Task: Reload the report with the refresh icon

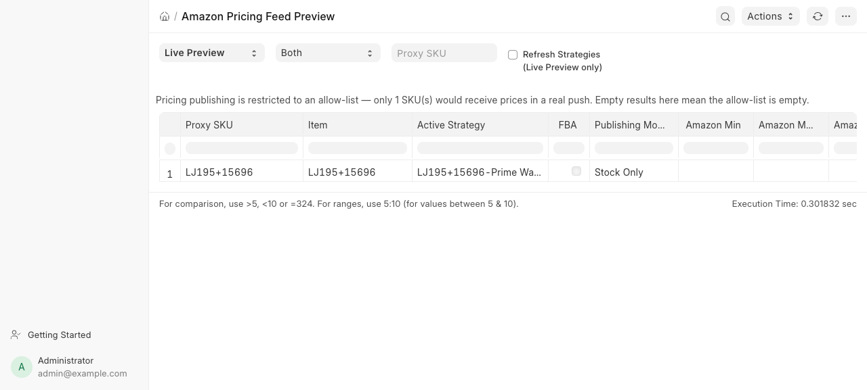Action: pos(818,16)
